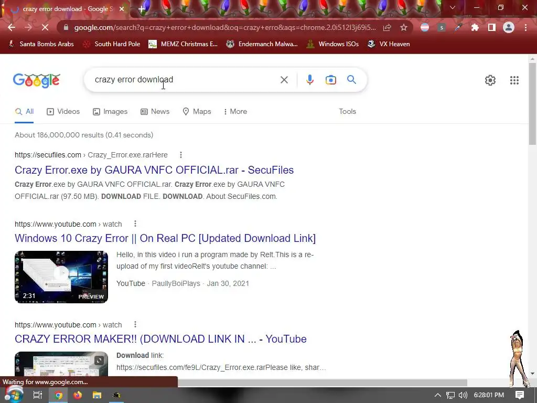Go back to the previous page
This screenshot has width=537, height=403.
click(12, 27)
